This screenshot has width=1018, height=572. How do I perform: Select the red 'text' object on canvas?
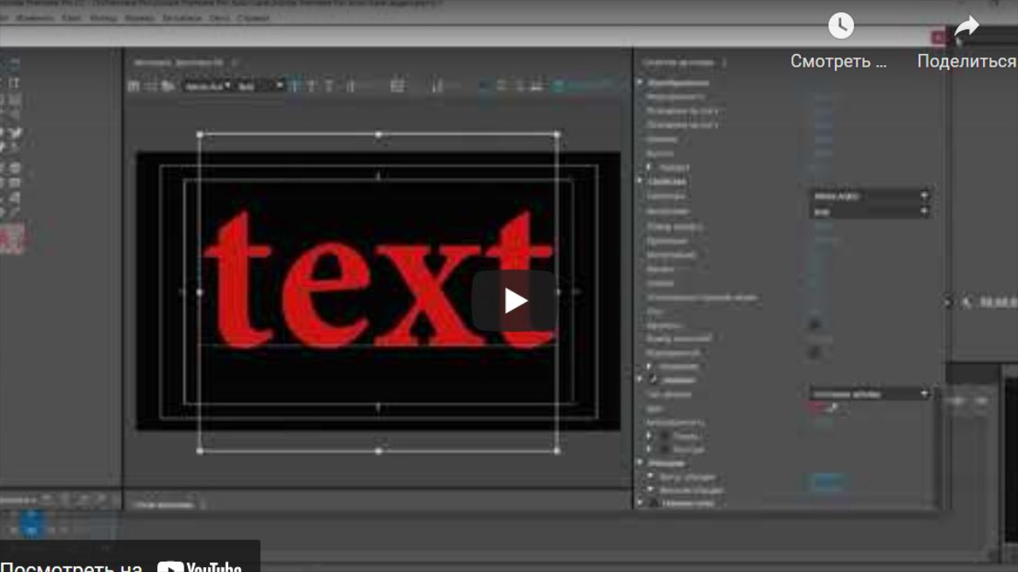(379, 280)
